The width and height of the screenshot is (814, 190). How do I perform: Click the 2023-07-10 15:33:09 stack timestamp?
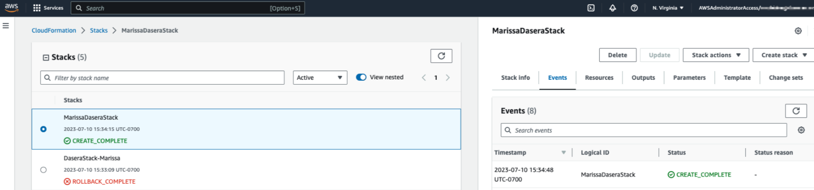click(x=102, y=170)
